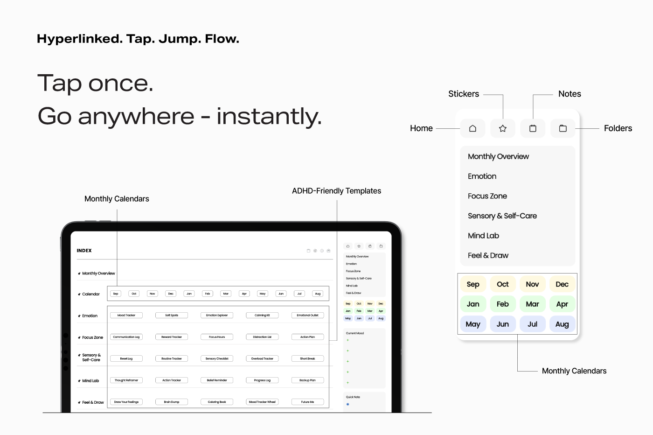Click the leftmost icon in the INDEX header
653x435 pixels.
tap(308, 251)
